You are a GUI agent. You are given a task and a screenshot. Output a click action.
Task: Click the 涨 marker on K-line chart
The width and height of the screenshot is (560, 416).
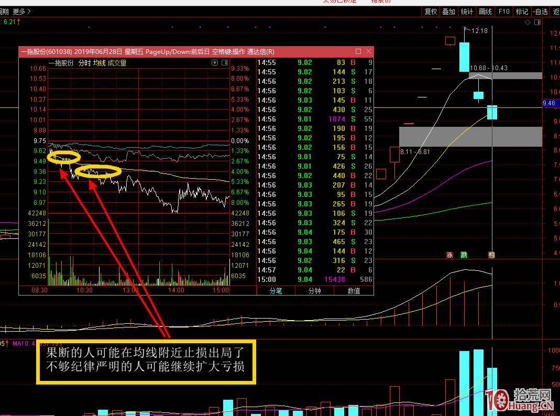click(449, 255)
